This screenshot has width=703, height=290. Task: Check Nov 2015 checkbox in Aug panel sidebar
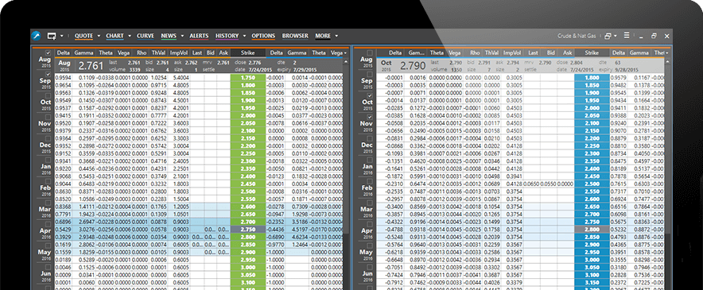coord(48,116)
